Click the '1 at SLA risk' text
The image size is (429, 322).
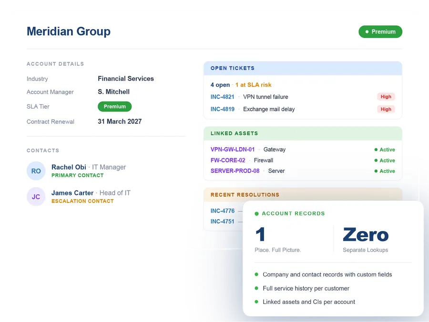point(254,85)
